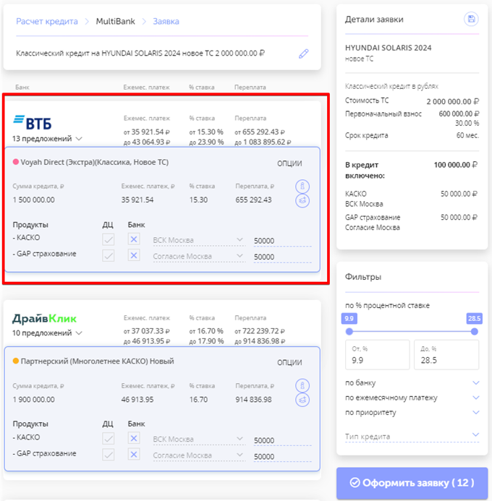The height and width of the screenshot is (501, 492).
Task: Click the upper round icon in VTB offer
Action: pyautogui.click(x=302, y=187)
